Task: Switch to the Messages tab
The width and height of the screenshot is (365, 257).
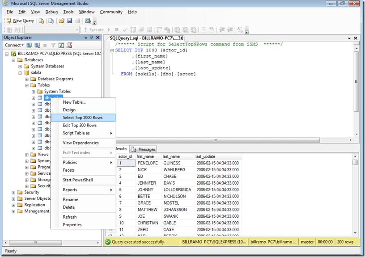Action: 144,149
